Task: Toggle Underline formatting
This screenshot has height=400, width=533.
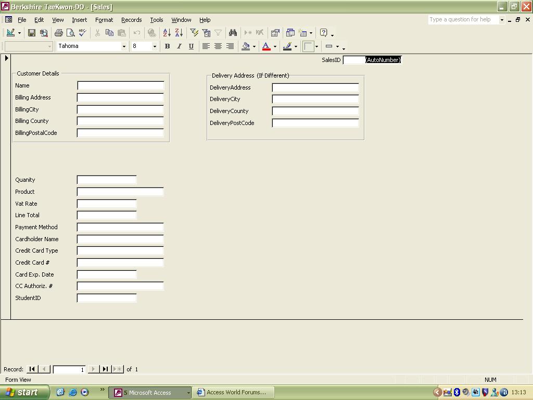Action: click(192, 46)
